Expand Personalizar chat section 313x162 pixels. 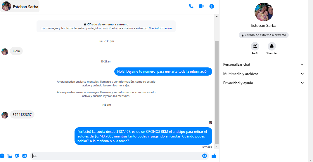point(263,65)
